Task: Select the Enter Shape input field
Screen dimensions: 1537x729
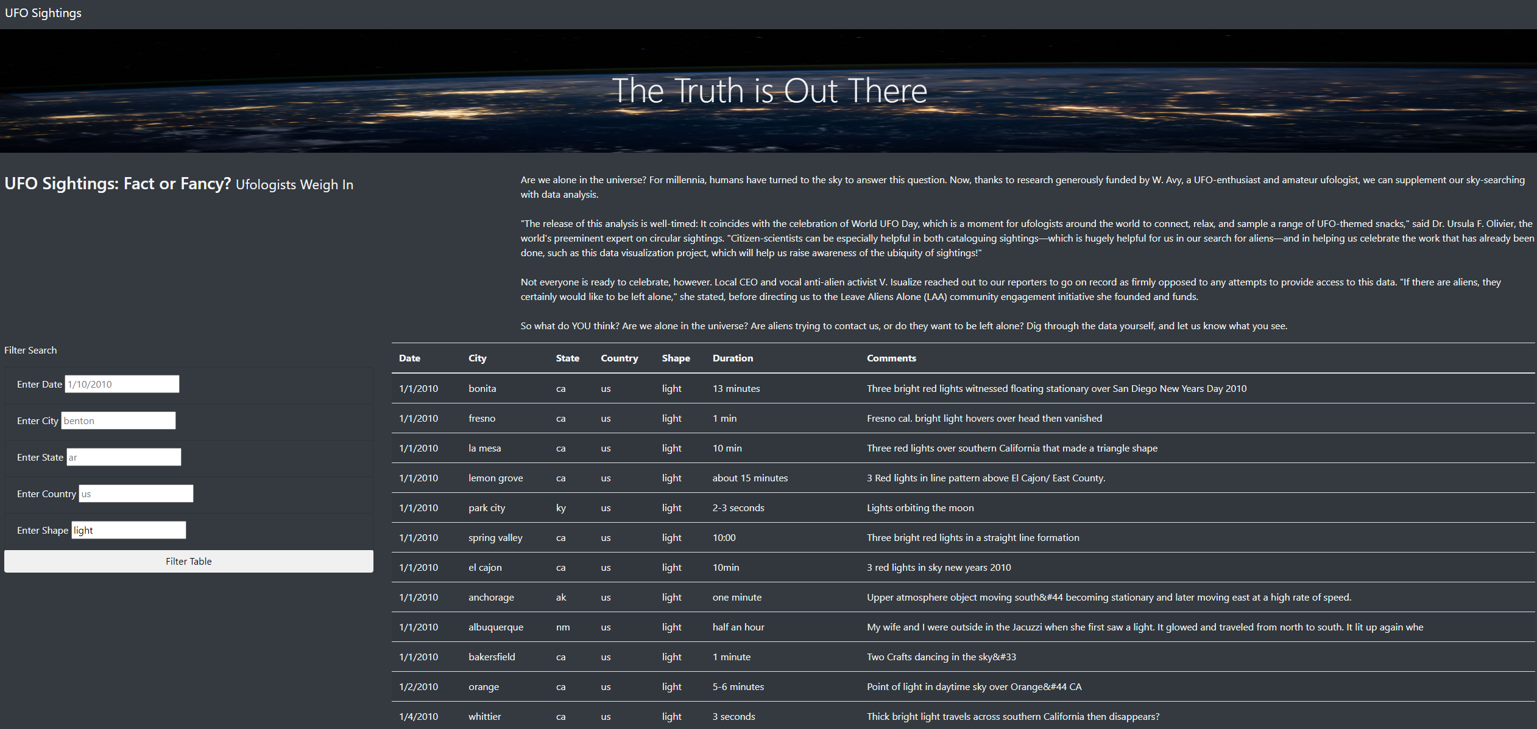Action: (128, 530)
